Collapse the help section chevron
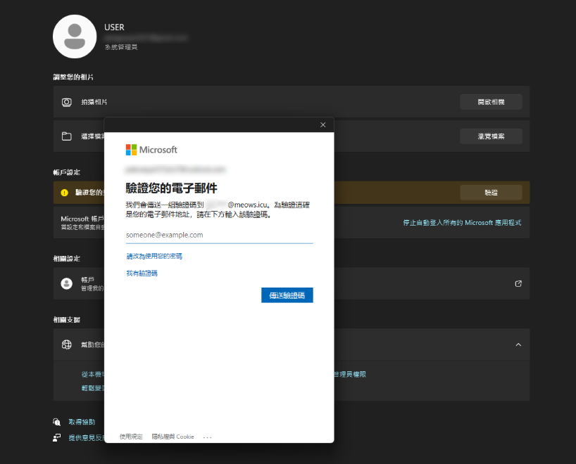This screenshot has height=464, width=576. (518, 344)
